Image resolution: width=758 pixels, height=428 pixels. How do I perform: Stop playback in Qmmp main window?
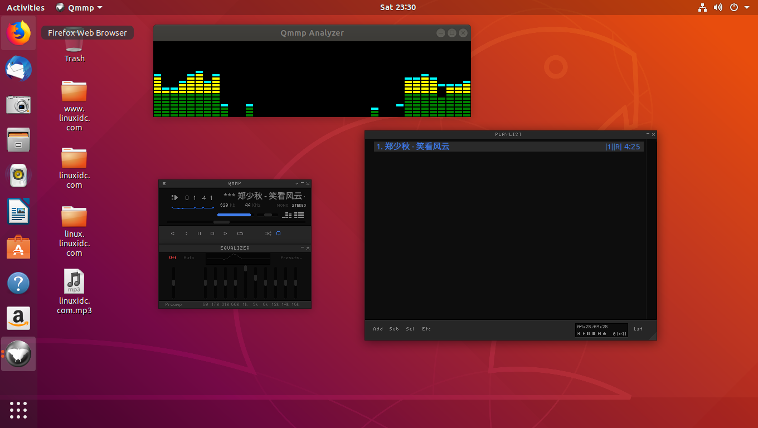coord(212,234)
